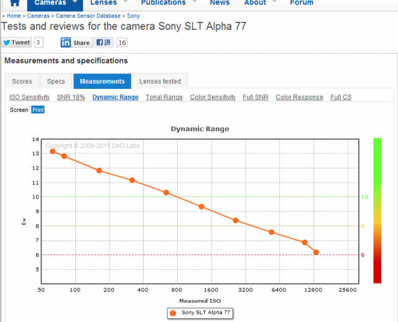
Task: Open the ISO Sensitivity measurement link
Action: pyautogui.click(x=29, y=97)
